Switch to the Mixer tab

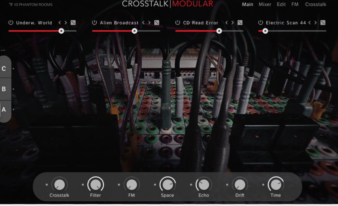(x=265, y=4)
